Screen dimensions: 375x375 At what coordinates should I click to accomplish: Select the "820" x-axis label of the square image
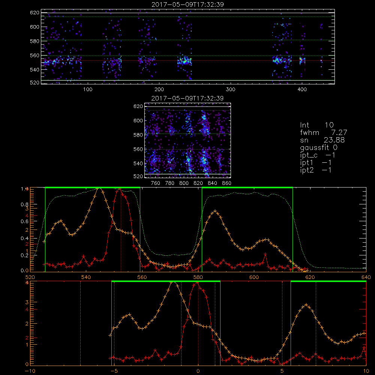click(198, 183)
